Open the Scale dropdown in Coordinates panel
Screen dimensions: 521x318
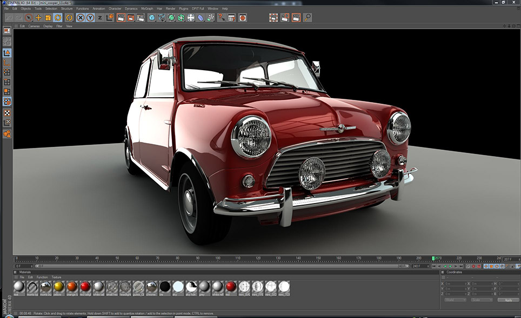pyautogui.click(x=481, y=300)
